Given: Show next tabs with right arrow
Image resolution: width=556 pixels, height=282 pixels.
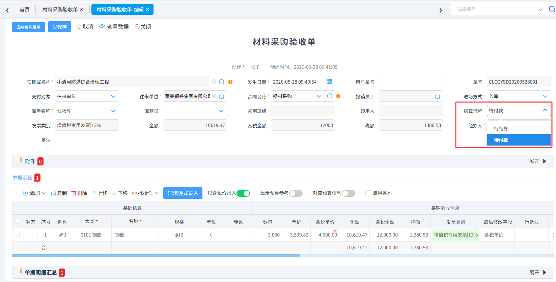Looking at the screenshot, I should pyautogui.click(x=441, y=10).
